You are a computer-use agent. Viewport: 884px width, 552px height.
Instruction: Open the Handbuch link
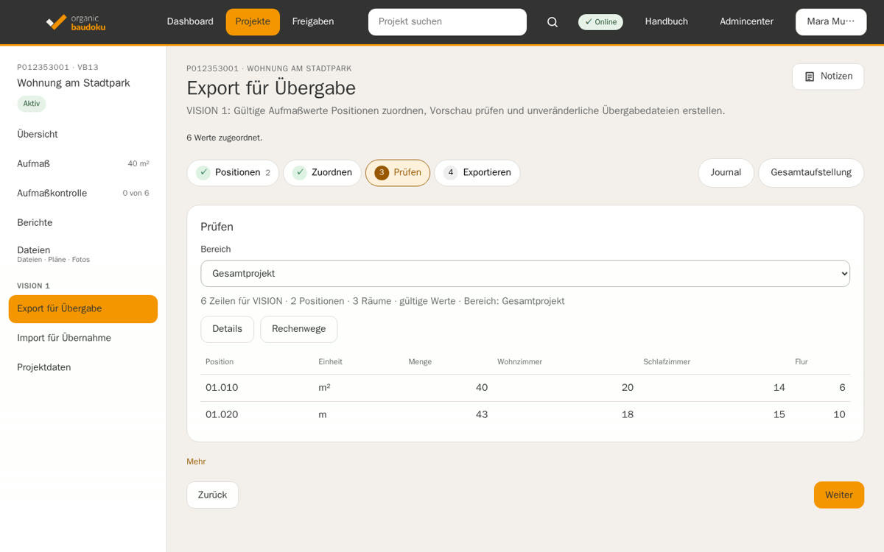click(667, 22)
